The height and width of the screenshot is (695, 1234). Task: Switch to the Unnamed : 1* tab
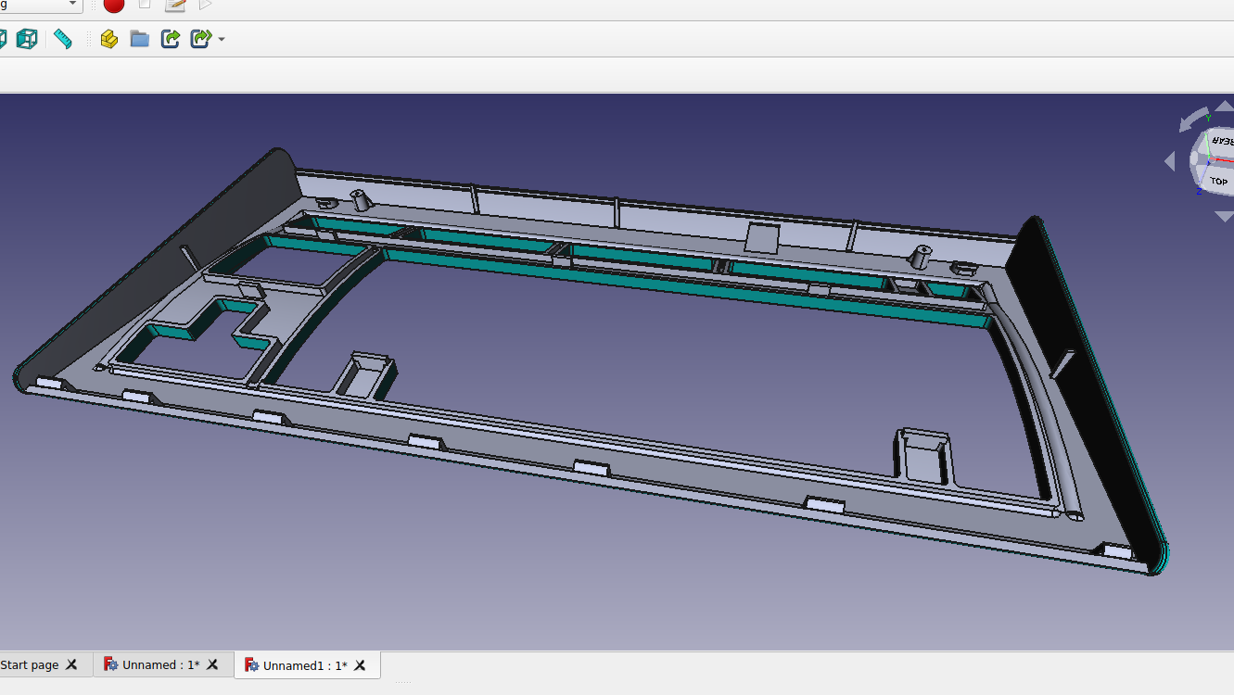coord(159,665)
